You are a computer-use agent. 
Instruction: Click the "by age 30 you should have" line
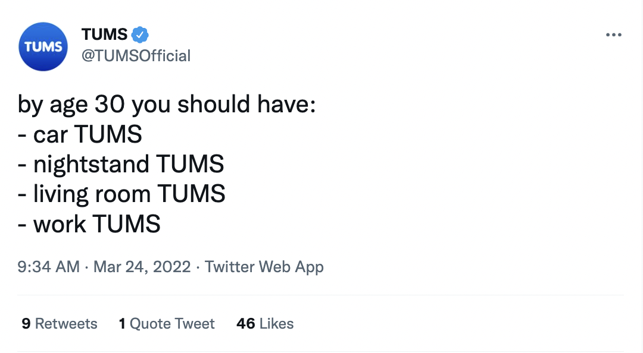click(167, 105)
